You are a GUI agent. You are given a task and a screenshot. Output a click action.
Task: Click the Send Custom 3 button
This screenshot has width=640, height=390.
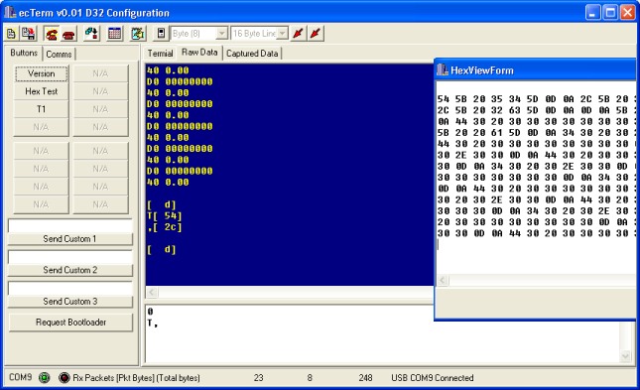[70, 302]
